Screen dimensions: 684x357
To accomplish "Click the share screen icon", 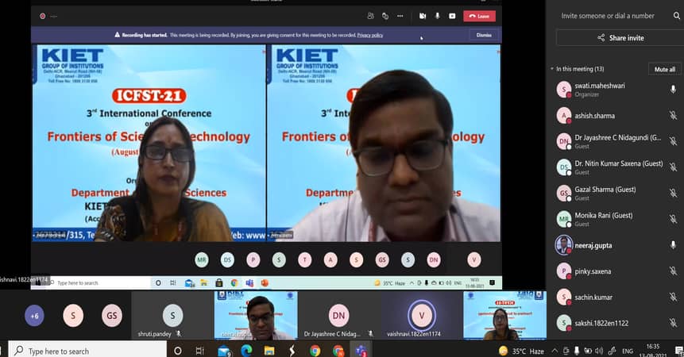I will (452, 16).
